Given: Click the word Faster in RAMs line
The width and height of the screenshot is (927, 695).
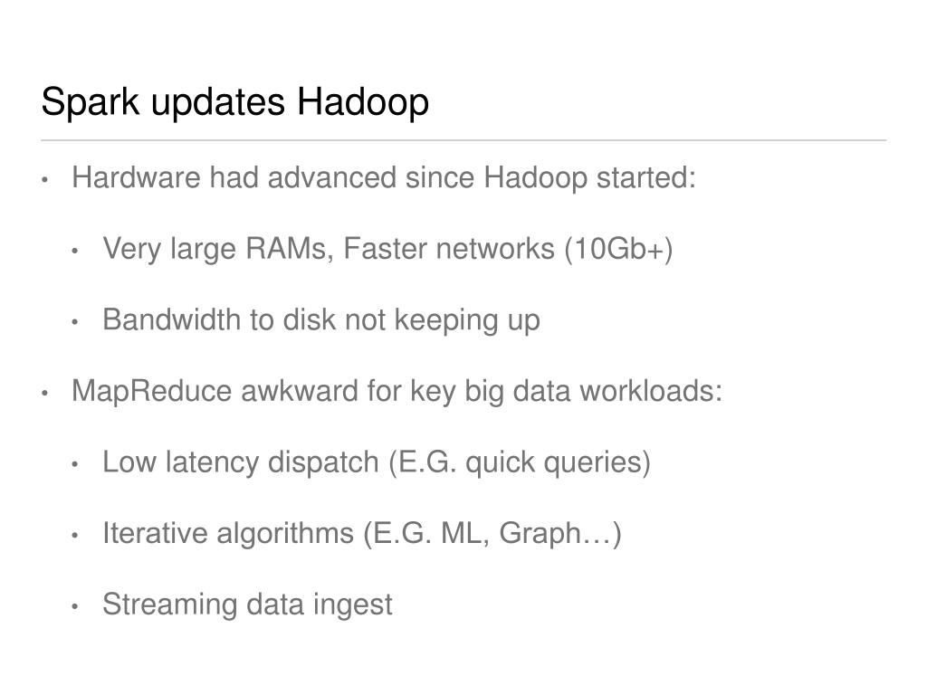Looking at the screenshot, I should pyautogui.click(x=385, y=248).
